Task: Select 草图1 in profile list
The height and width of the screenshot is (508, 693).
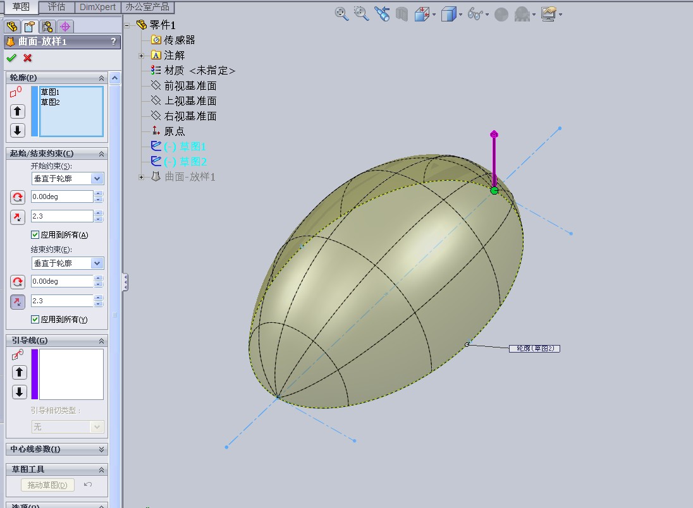Action: 50,92
